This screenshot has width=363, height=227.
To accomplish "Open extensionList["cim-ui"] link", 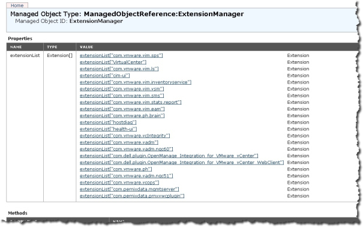I will [x=104, y=76].
